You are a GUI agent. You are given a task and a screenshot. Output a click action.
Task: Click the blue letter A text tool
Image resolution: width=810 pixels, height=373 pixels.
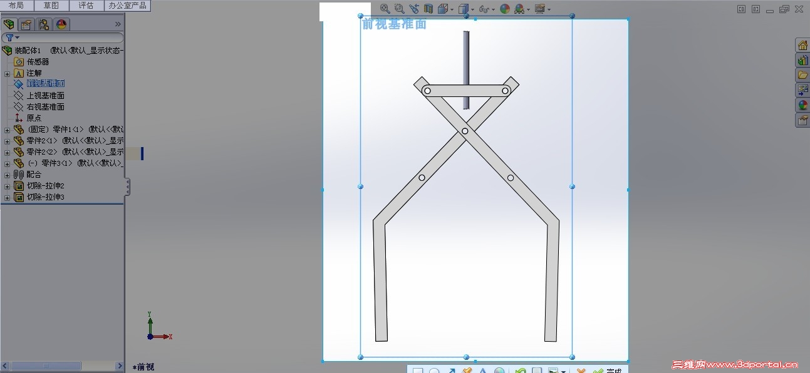[483, 370]
